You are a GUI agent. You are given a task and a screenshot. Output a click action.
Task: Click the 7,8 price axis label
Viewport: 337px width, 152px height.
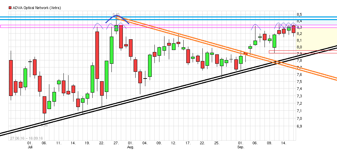pos(299,61)
